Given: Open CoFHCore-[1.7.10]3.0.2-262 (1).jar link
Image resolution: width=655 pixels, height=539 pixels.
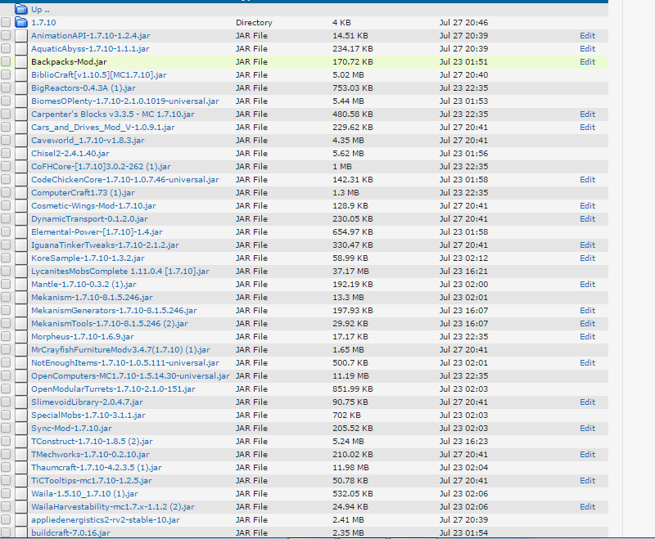Looking at the screenshot, I should tap(101, 167).
